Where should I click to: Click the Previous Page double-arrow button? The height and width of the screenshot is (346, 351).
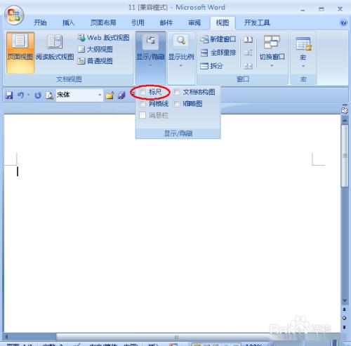pyautogui.click(x=344, y=310)
